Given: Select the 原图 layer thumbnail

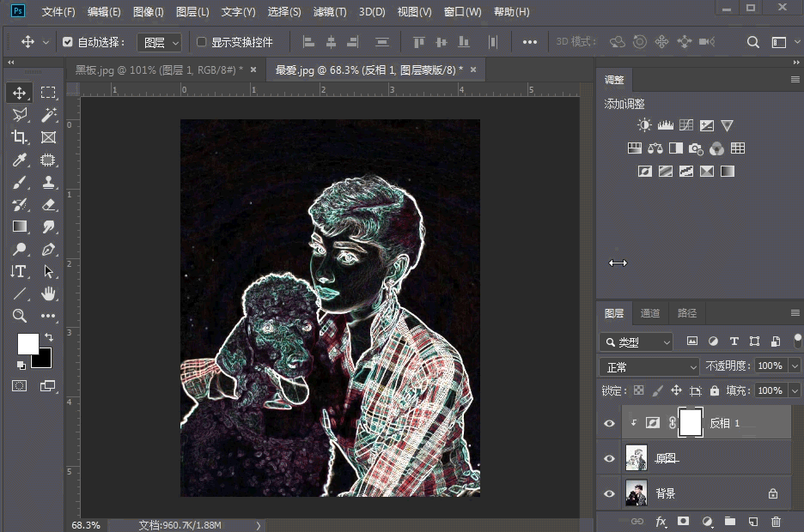Looking at the screenshot, I should (x=636, y=458).
